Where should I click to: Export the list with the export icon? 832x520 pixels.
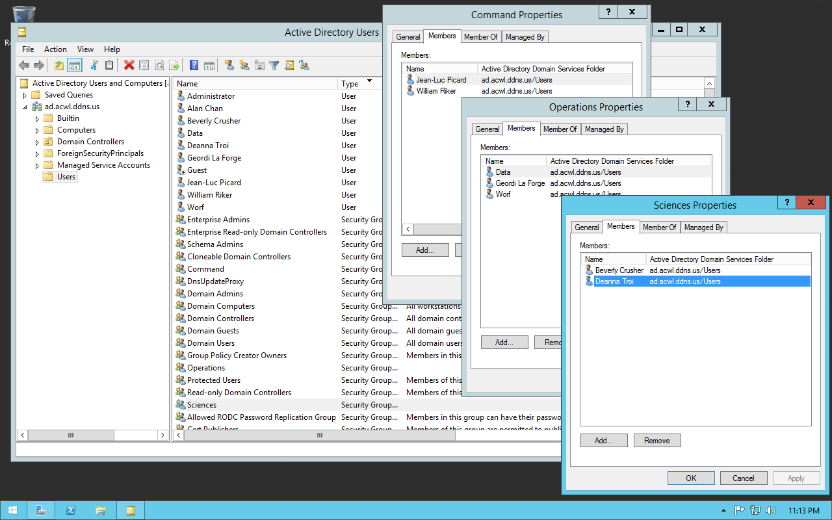point(175,65)
